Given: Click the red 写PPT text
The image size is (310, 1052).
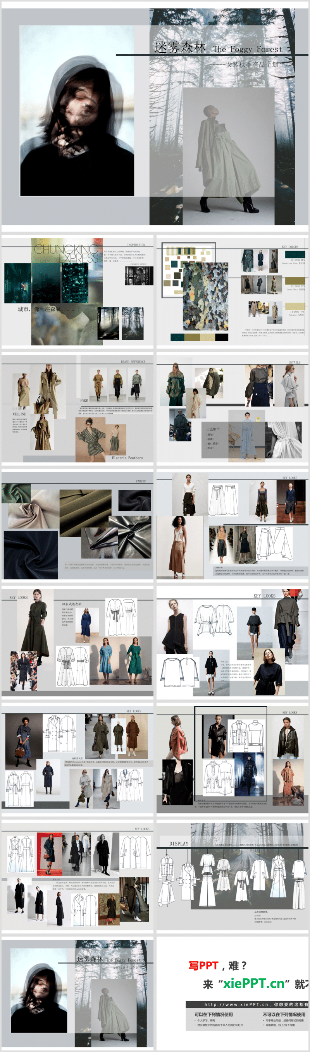Looking at the screenshot, I should coord(203,965).
